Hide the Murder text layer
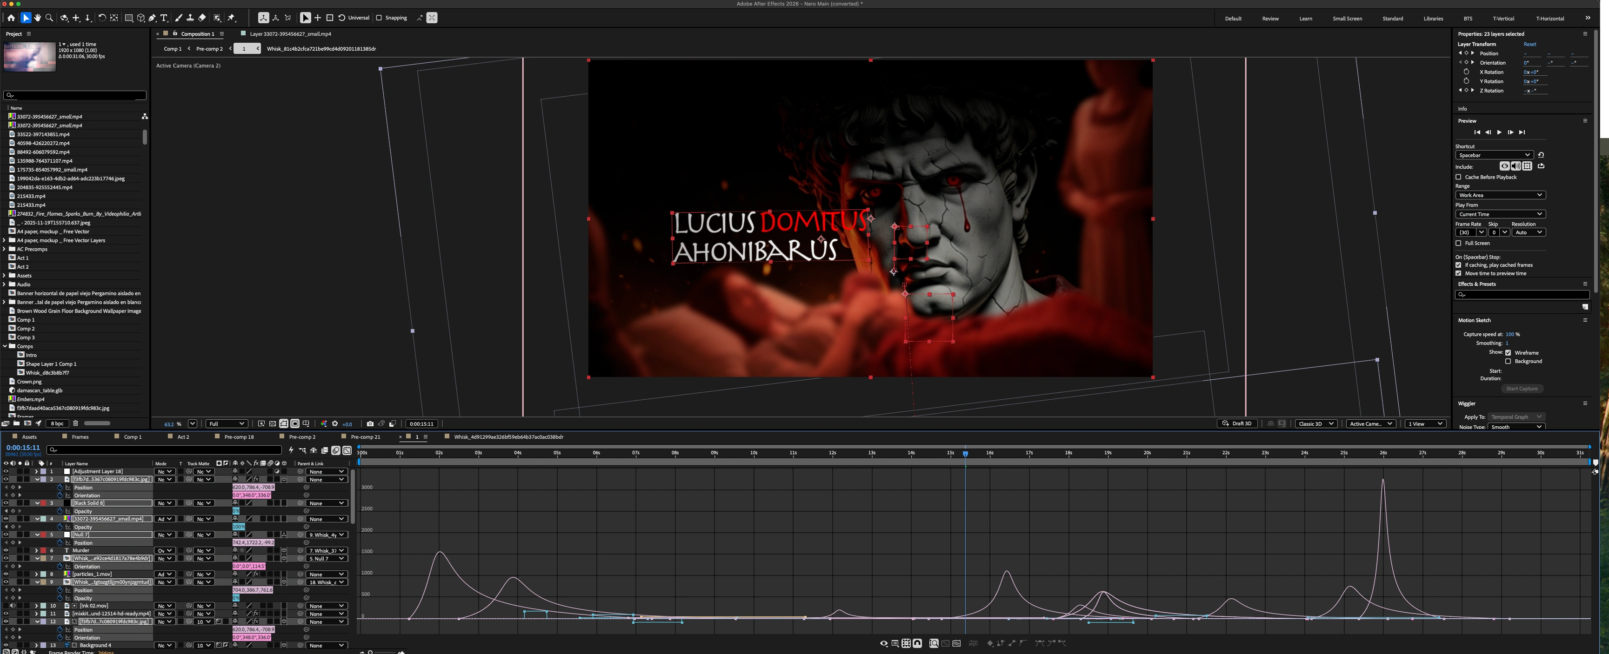 click(6, 550)
